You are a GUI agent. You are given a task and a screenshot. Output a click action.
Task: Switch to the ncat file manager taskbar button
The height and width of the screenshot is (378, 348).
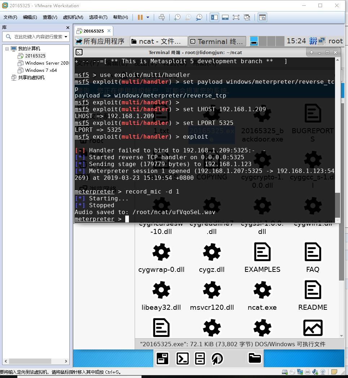(158, 41)
